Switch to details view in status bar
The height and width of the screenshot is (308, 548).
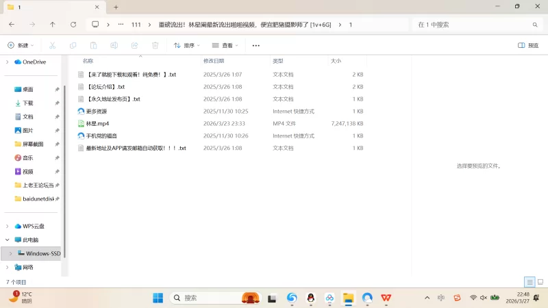tap(530, 282)
